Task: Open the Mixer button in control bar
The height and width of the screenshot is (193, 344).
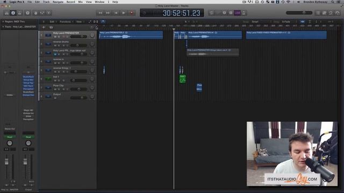Action: click(x=42, y=13)
